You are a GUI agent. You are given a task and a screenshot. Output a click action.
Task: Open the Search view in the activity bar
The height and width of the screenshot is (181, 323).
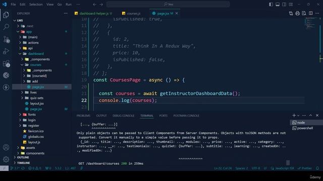click(6, 27)
